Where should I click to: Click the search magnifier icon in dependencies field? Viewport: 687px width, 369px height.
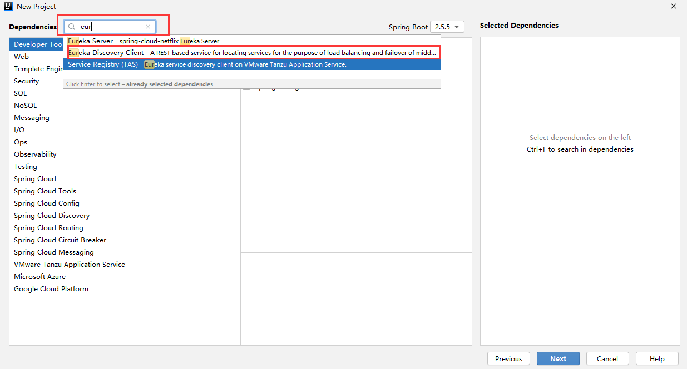coord(72,27)
